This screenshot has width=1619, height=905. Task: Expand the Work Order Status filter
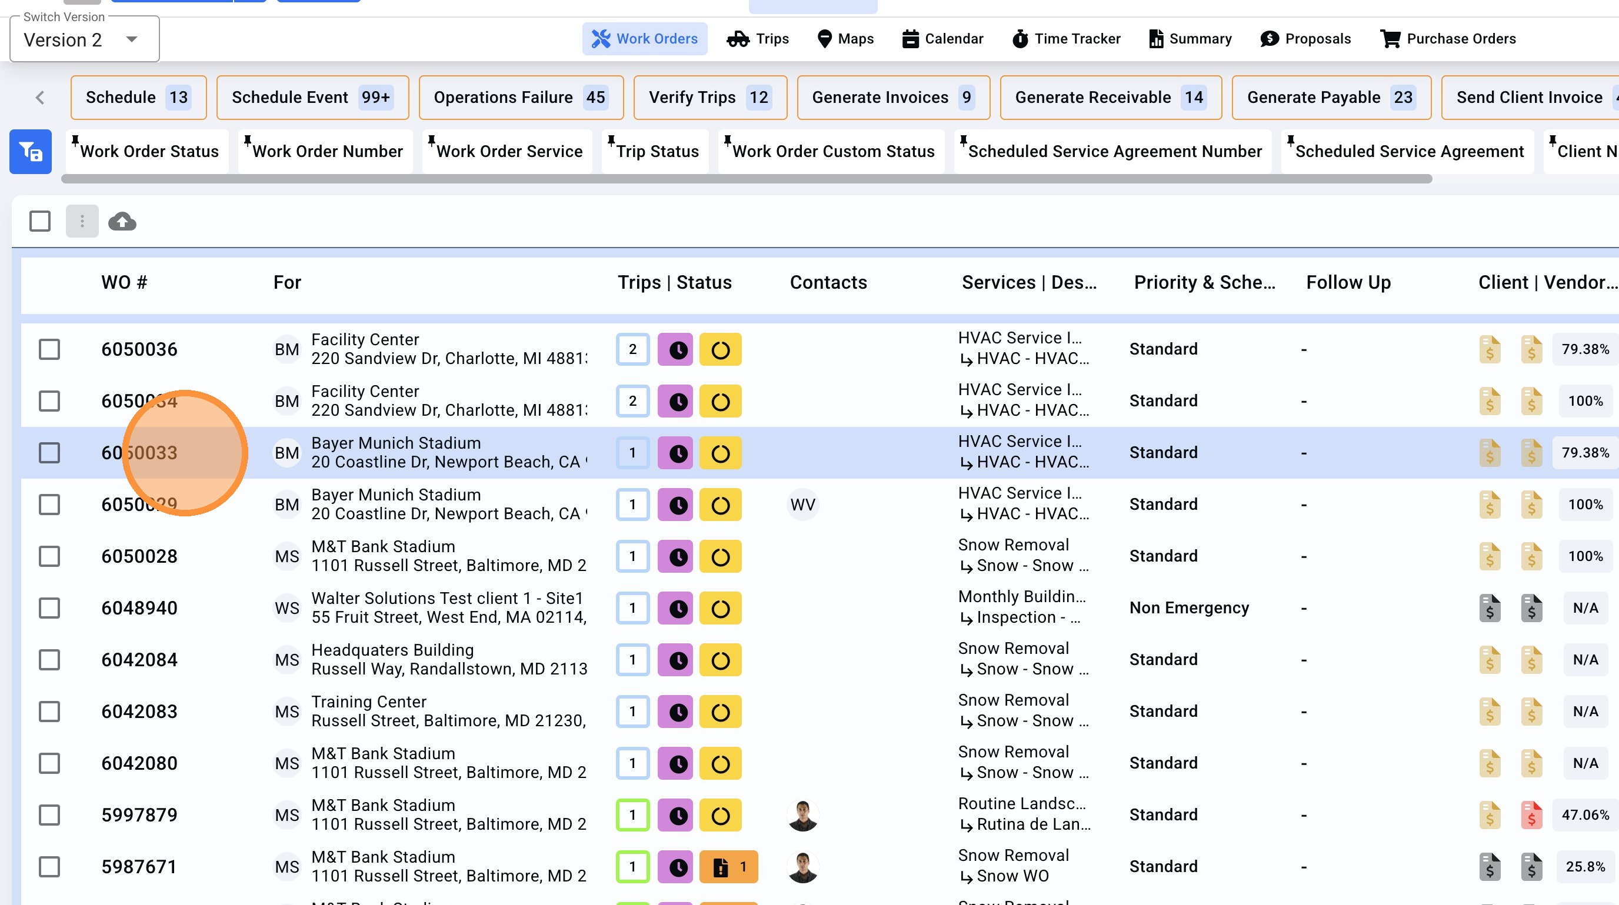click(x=148, y=151)
